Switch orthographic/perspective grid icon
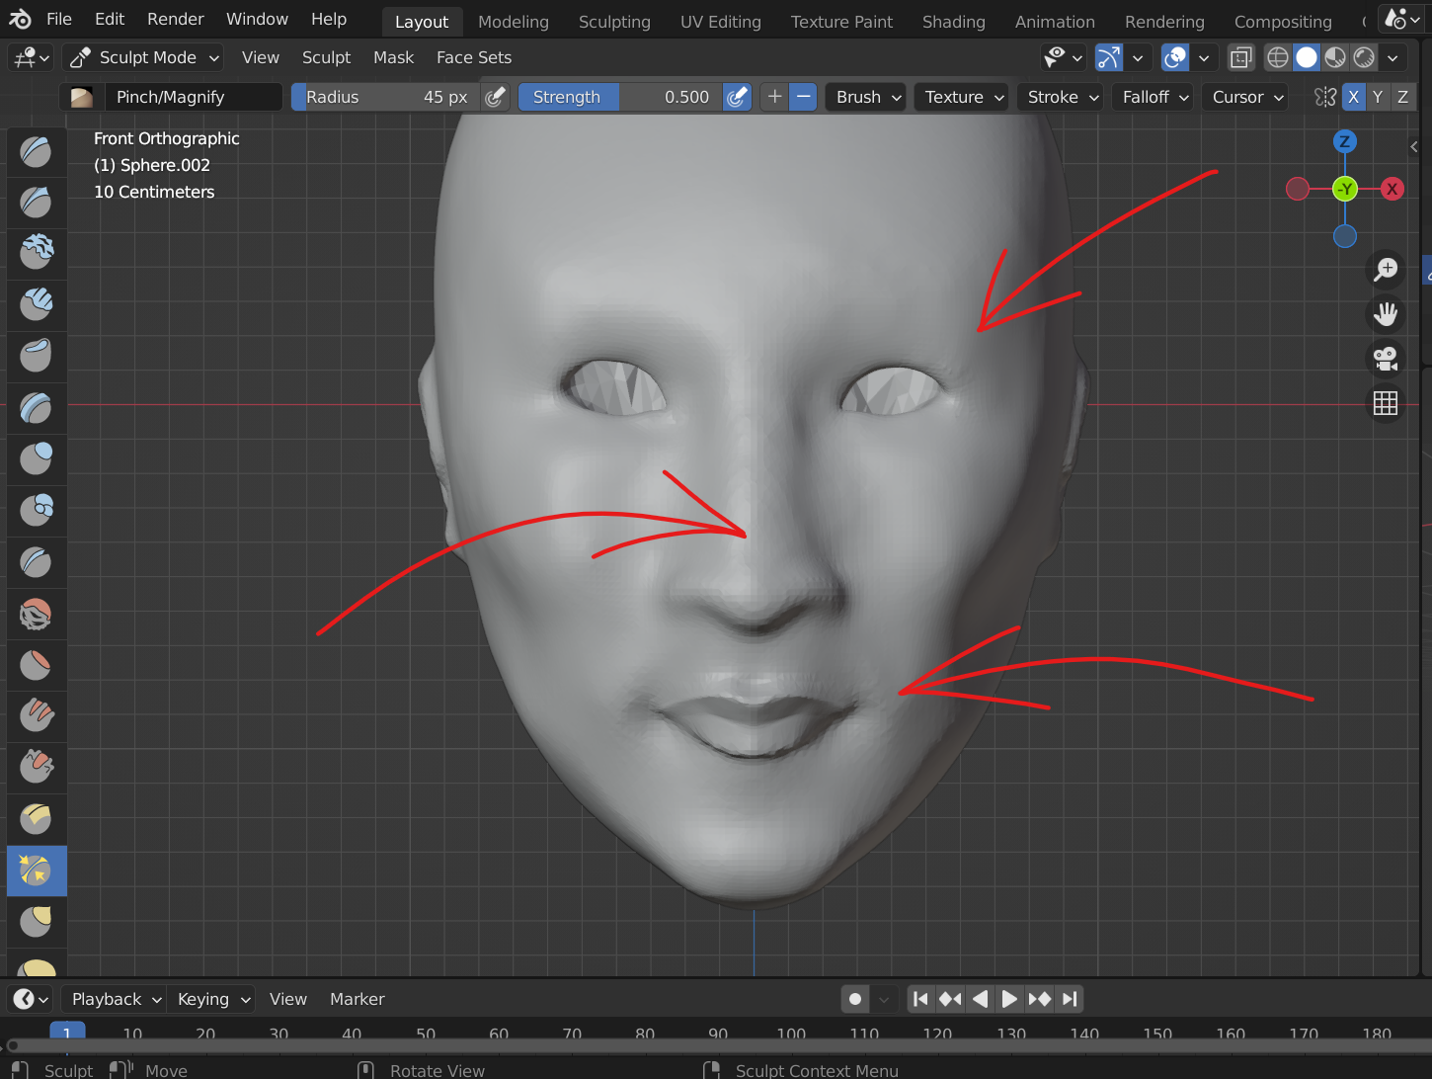Image resolution: width=1432 pixels, height=1079 pixels. click(1386, 403)
